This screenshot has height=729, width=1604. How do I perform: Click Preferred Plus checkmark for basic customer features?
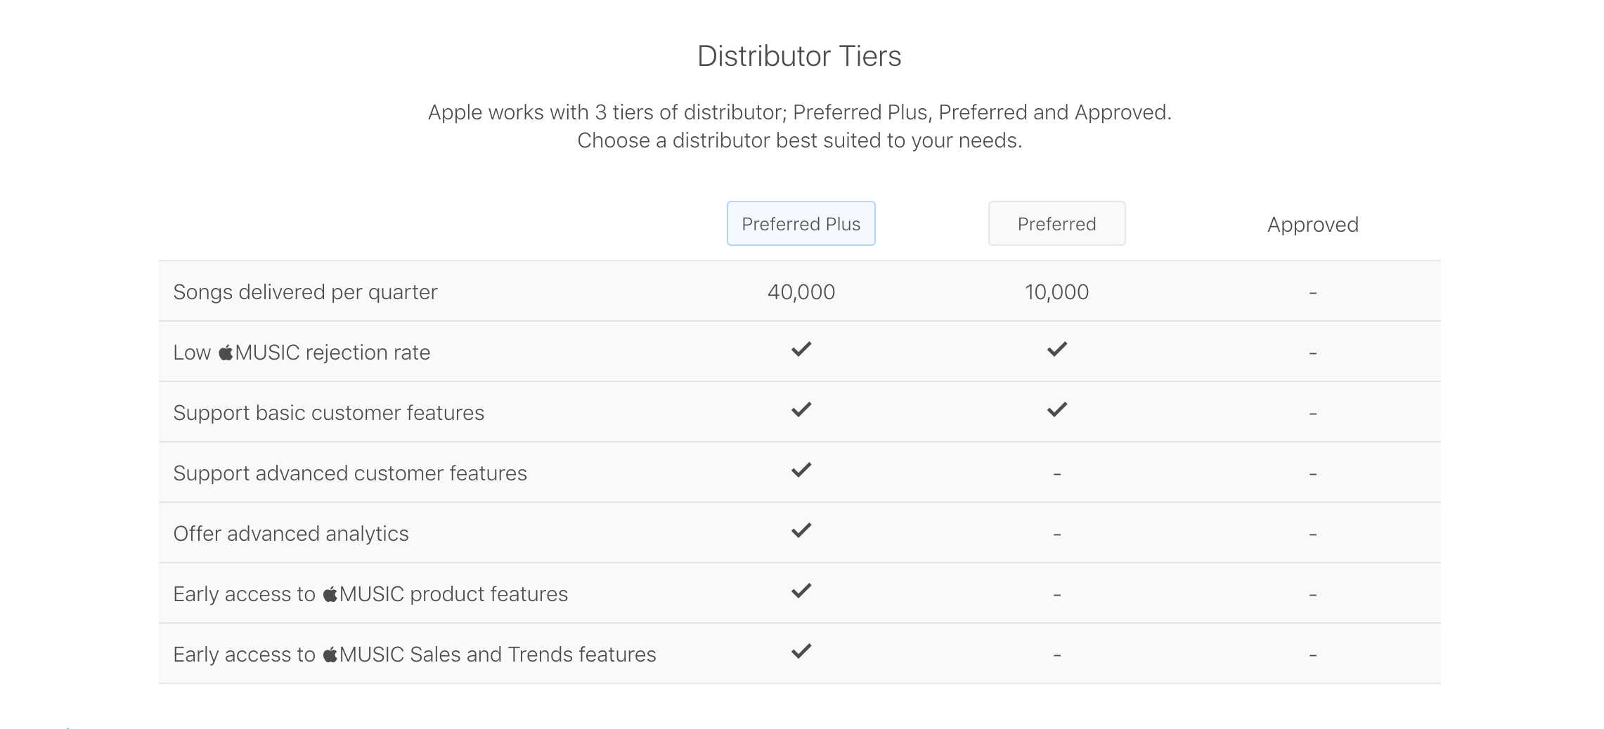pos(801,410)
